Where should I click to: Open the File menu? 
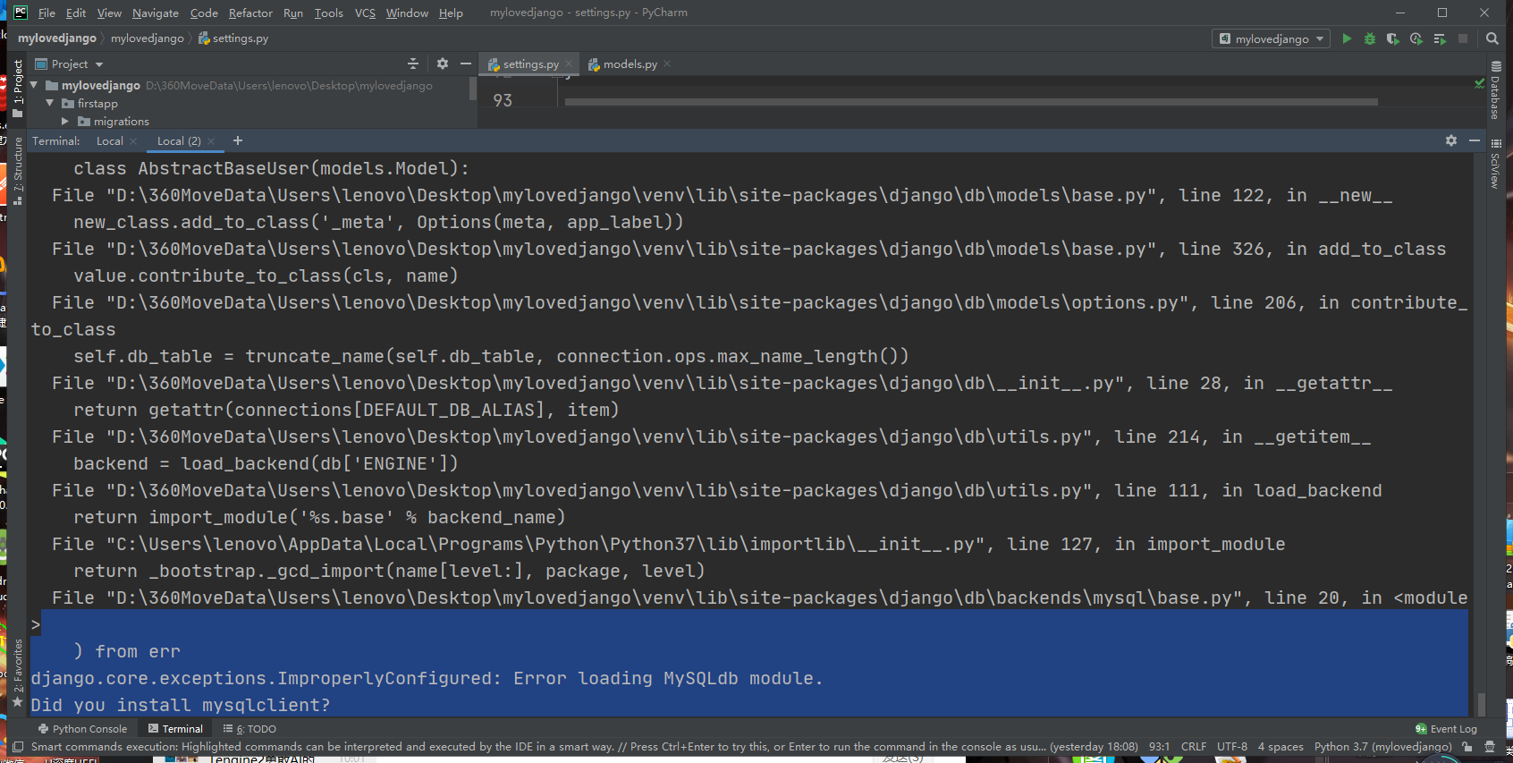click(x=46, y=13)
